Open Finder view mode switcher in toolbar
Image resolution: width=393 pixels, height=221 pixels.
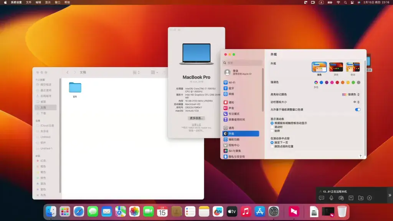pos(136,73)
